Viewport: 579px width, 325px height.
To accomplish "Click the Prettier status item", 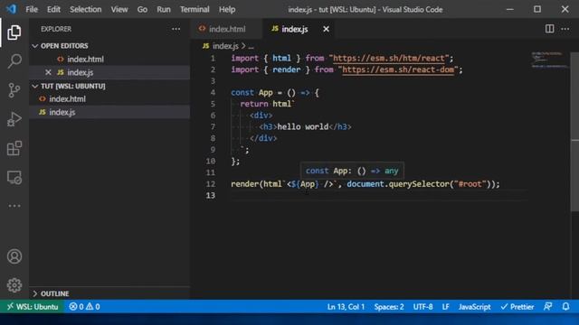I will coord(517,307).
